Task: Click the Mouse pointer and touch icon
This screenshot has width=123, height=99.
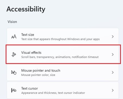Action: [14, 73]
